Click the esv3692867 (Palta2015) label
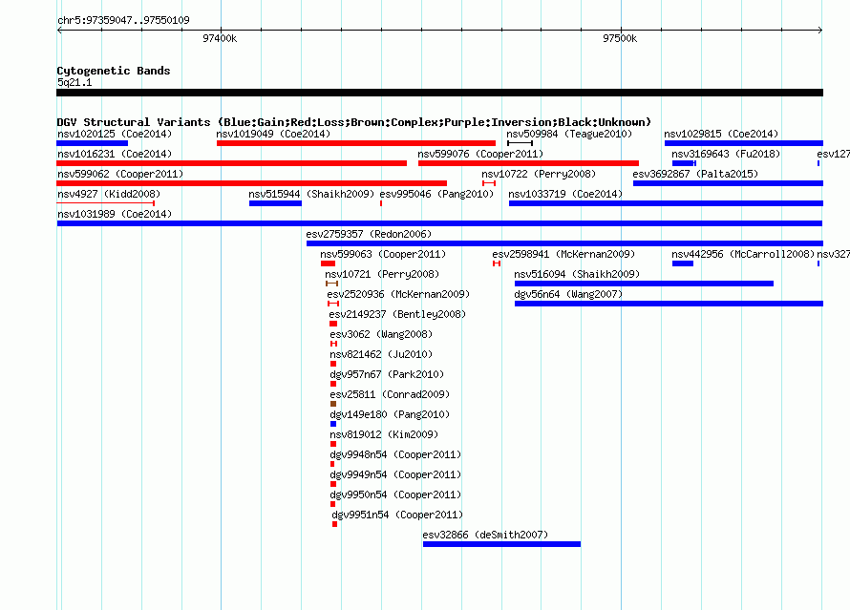The height and width of the screenshot is (610, 850). tap(695, 174)
